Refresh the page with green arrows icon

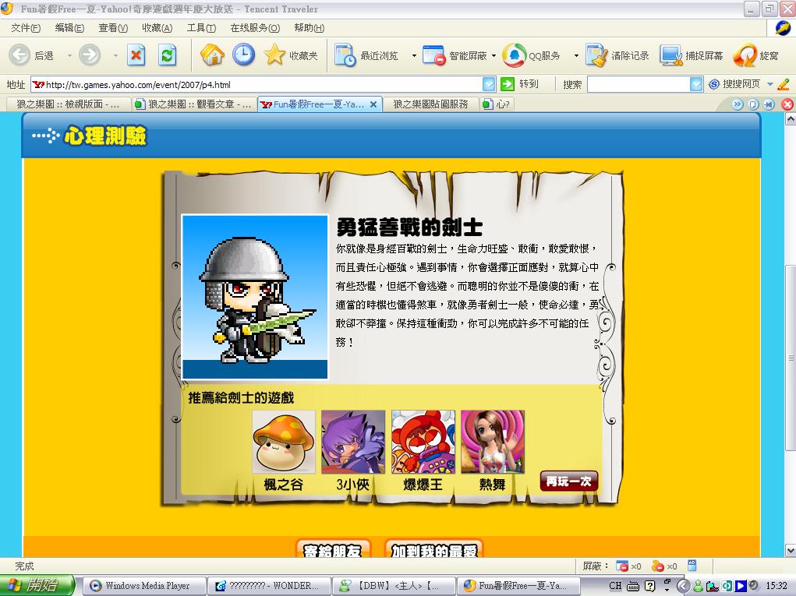tap(167, 55)
